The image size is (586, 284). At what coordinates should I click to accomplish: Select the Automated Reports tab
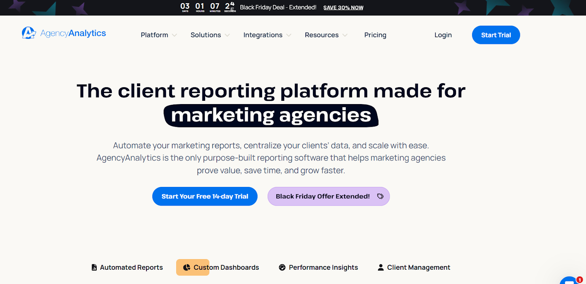[x=127, y=268]
